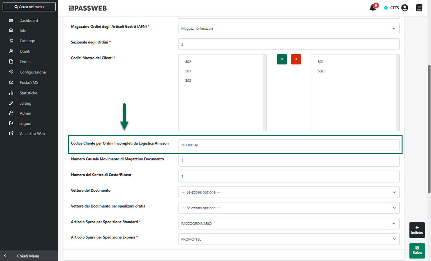Click the green move-right arrow button
The image size is (431, 261).
[x=282, y=59]
